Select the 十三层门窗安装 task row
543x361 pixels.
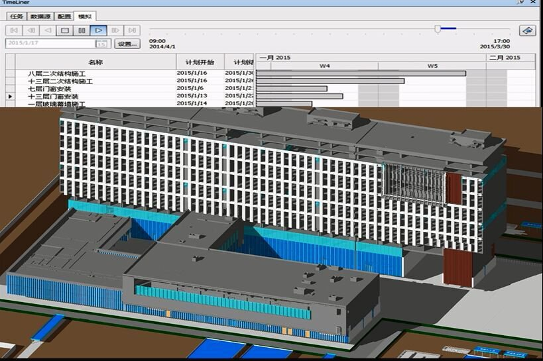point(129,96)
